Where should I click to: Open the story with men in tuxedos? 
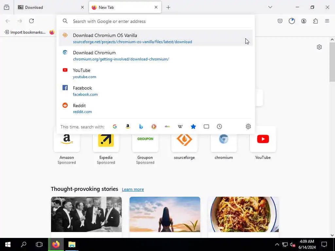coord(86,214)
